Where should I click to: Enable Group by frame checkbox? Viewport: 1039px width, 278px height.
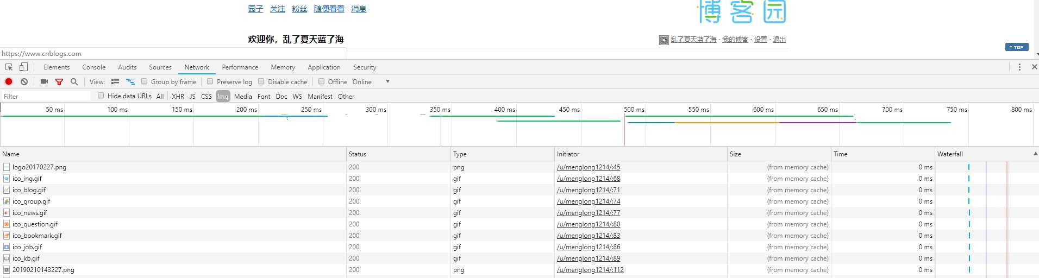[x=145, y=81]
